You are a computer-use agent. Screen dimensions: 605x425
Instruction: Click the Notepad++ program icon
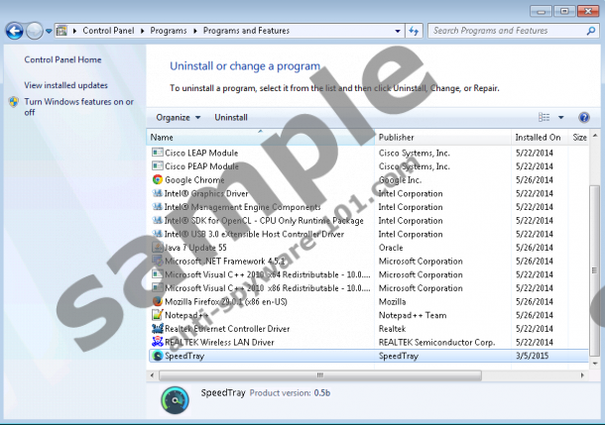(x=157, y=315)
